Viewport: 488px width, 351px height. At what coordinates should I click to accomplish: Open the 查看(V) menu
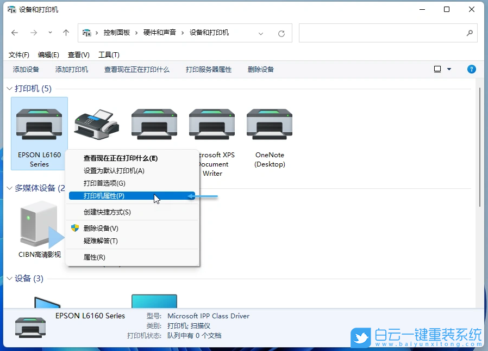click(x=78, y=54)
